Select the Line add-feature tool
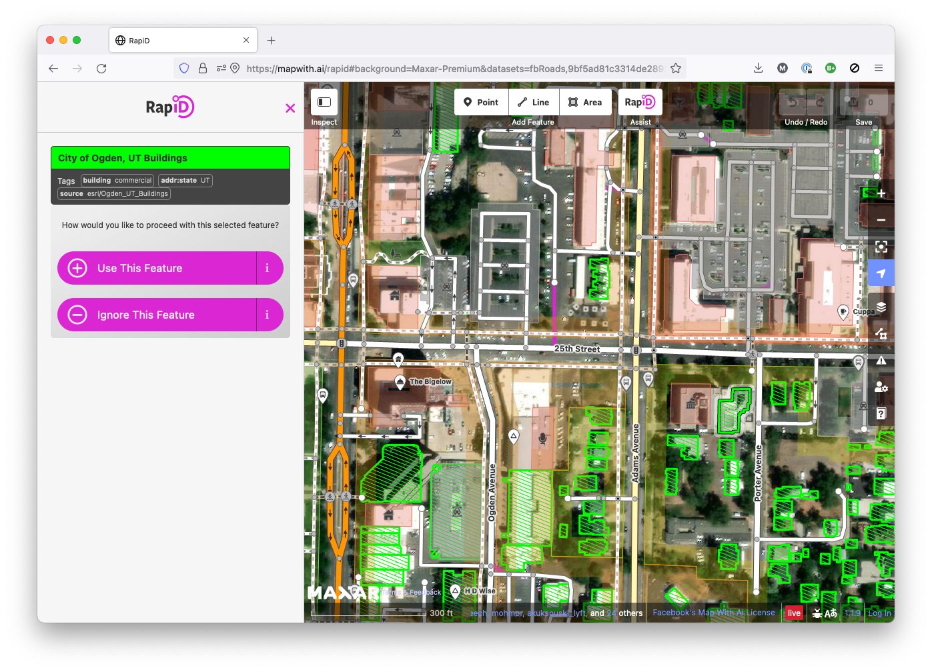 pos(534,102)
